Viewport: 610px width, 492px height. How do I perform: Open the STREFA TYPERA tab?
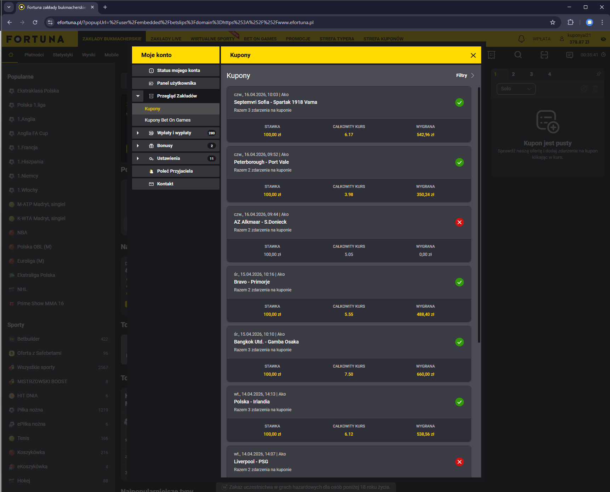(337, 39)
